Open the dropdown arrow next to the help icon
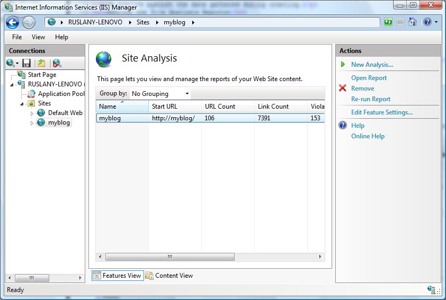 pyautogui.click(x=436, y=22)
